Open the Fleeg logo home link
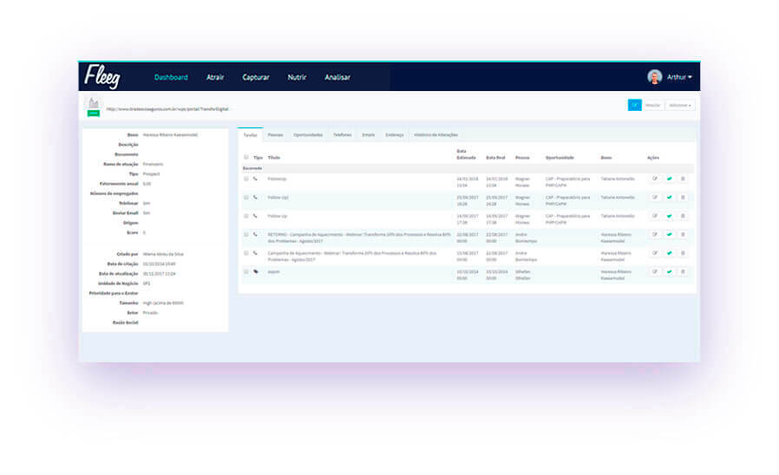Screen dimensions: 779x475 pos(102,76)
